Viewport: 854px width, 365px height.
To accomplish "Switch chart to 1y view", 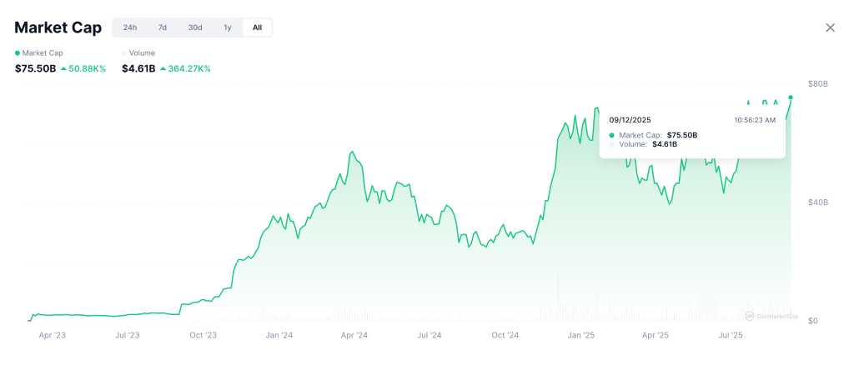I will click(227, 27).
